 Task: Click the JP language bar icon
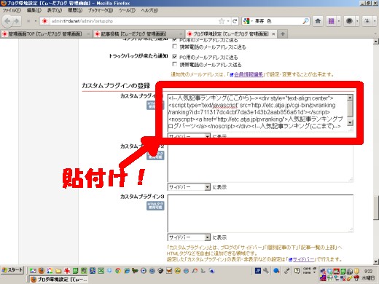258,271
